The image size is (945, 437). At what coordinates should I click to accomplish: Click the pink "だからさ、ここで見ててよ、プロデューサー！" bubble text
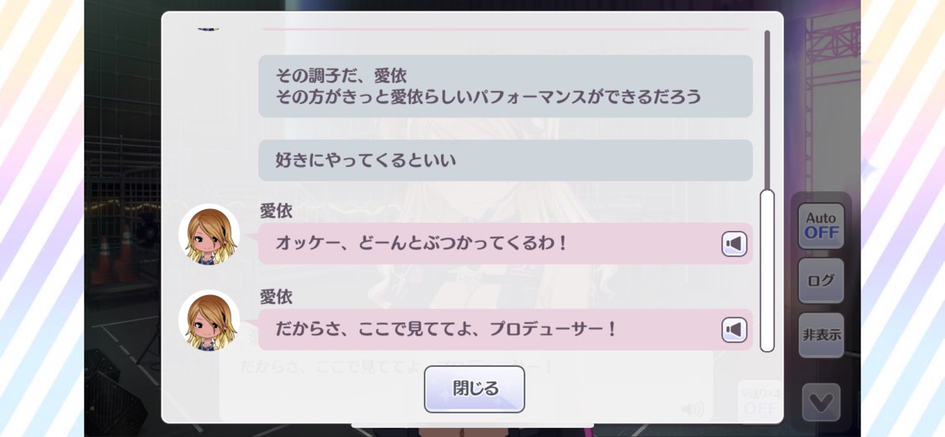[x=446, y=329]
